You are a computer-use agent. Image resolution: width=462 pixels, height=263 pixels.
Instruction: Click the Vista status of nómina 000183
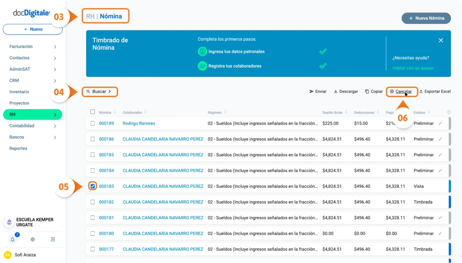click(419, 186)
